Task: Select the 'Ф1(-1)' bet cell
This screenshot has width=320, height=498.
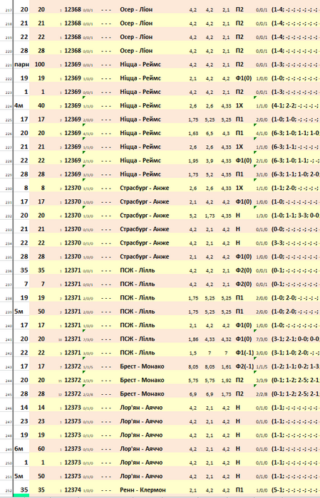Action: 244,353
